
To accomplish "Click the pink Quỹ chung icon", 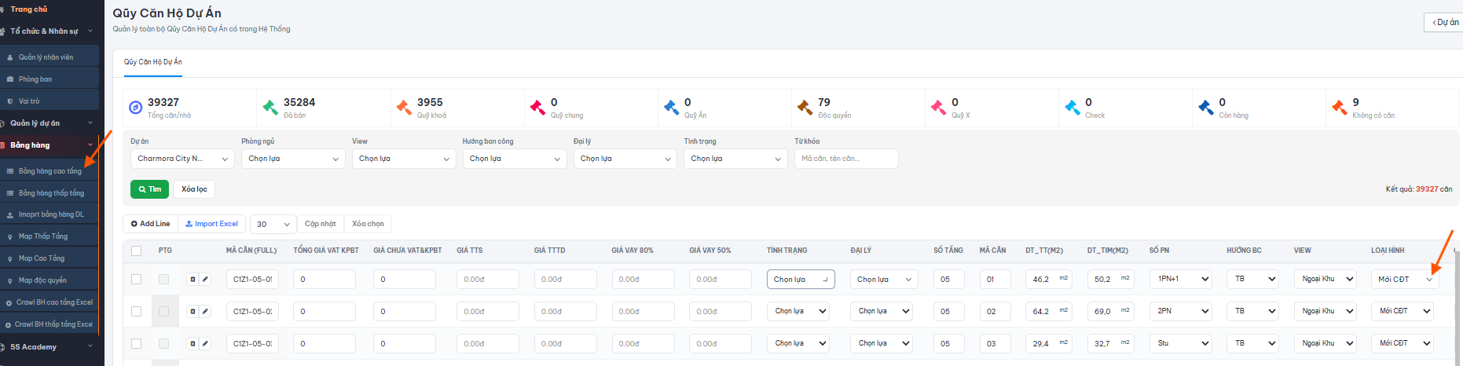I will pos(537,108).
